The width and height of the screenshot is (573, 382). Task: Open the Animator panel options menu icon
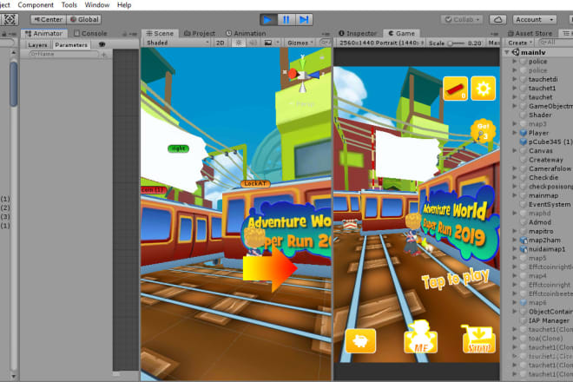tap(134, 34)
